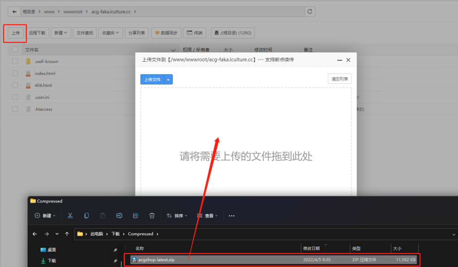Viewport: 458px width, 267px height.
Task: Expand the arrow beside the blue 上传文件 button
Action: coord(168,80)
